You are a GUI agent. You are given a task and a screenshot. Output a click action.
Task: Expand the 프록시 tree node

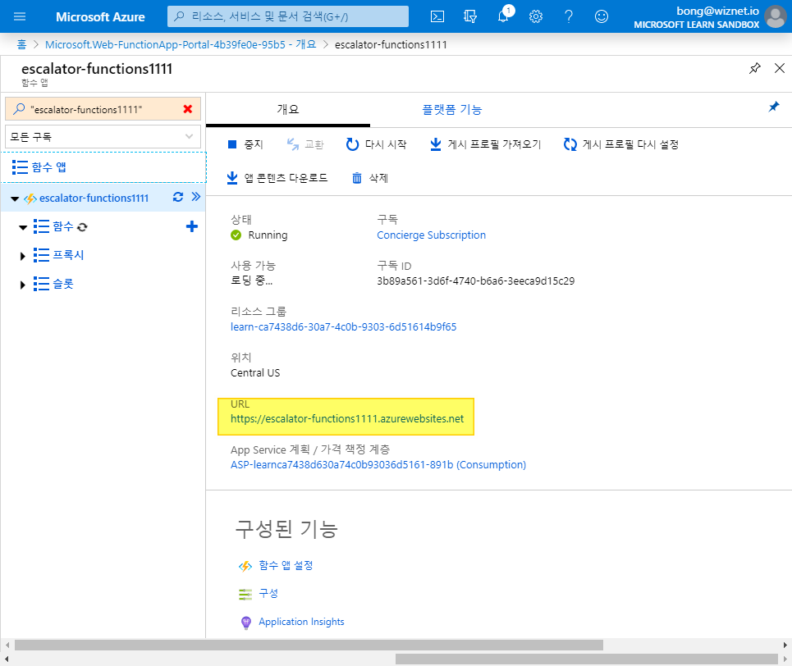click(x=23, y=257)
